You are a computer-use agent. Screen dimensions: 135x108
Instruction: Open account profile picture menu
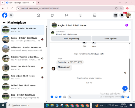[128, 15]
